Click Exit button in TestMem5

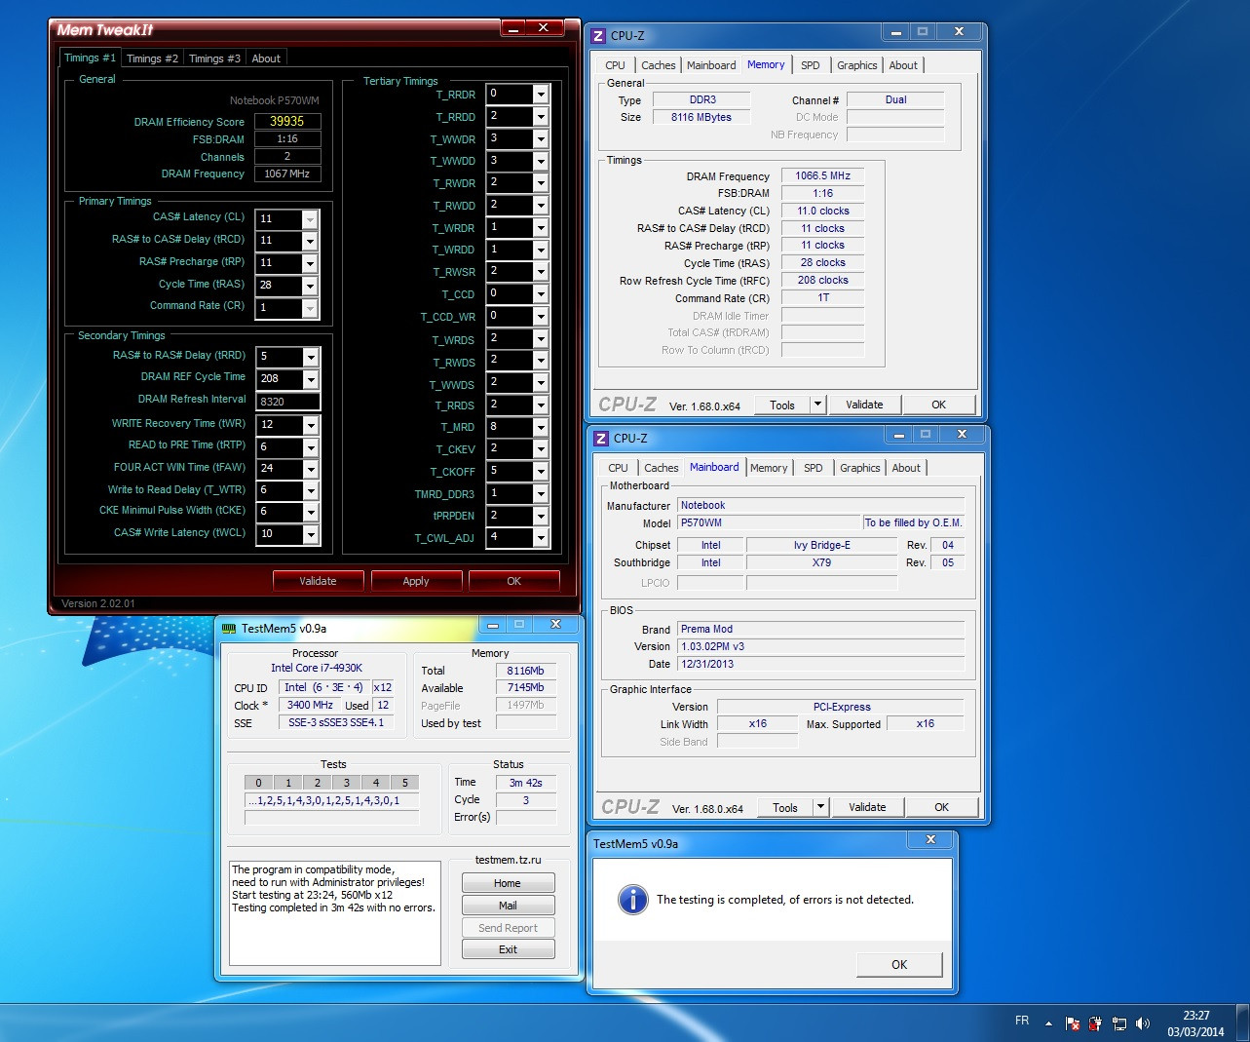click(508, 949)
